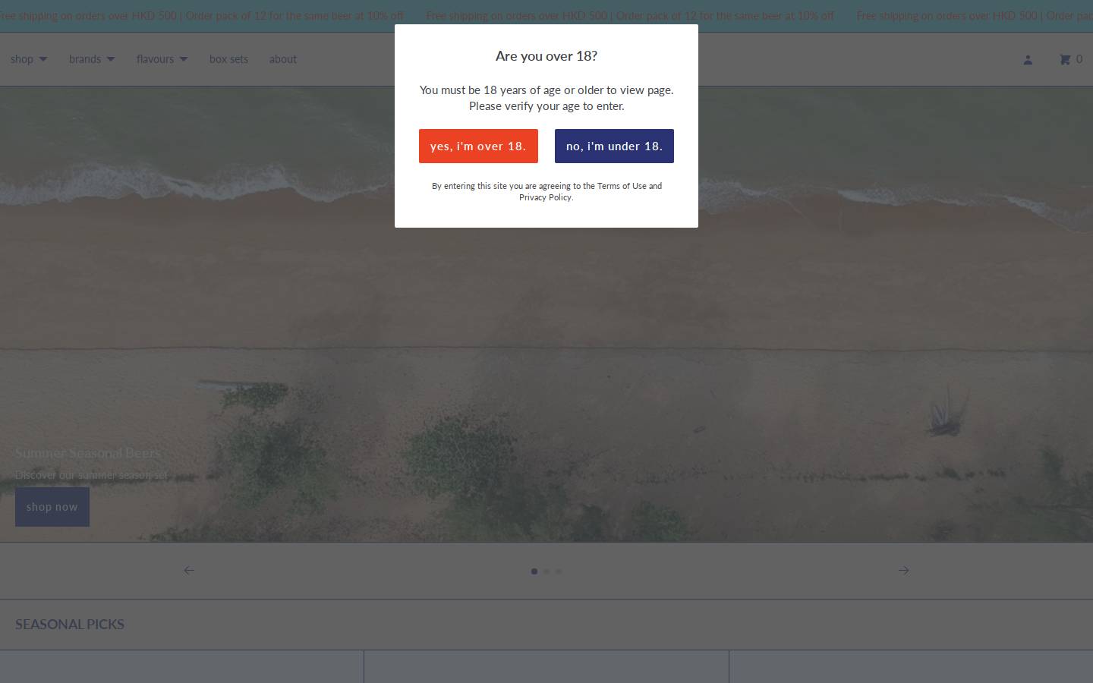Expand the flavours dropdown menu

coord(162,59)
